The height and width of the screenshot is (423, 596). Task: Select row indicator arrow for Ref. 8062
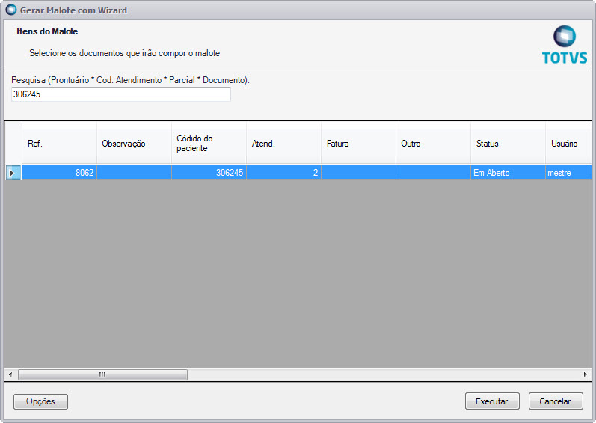click(x=12, y=173)
